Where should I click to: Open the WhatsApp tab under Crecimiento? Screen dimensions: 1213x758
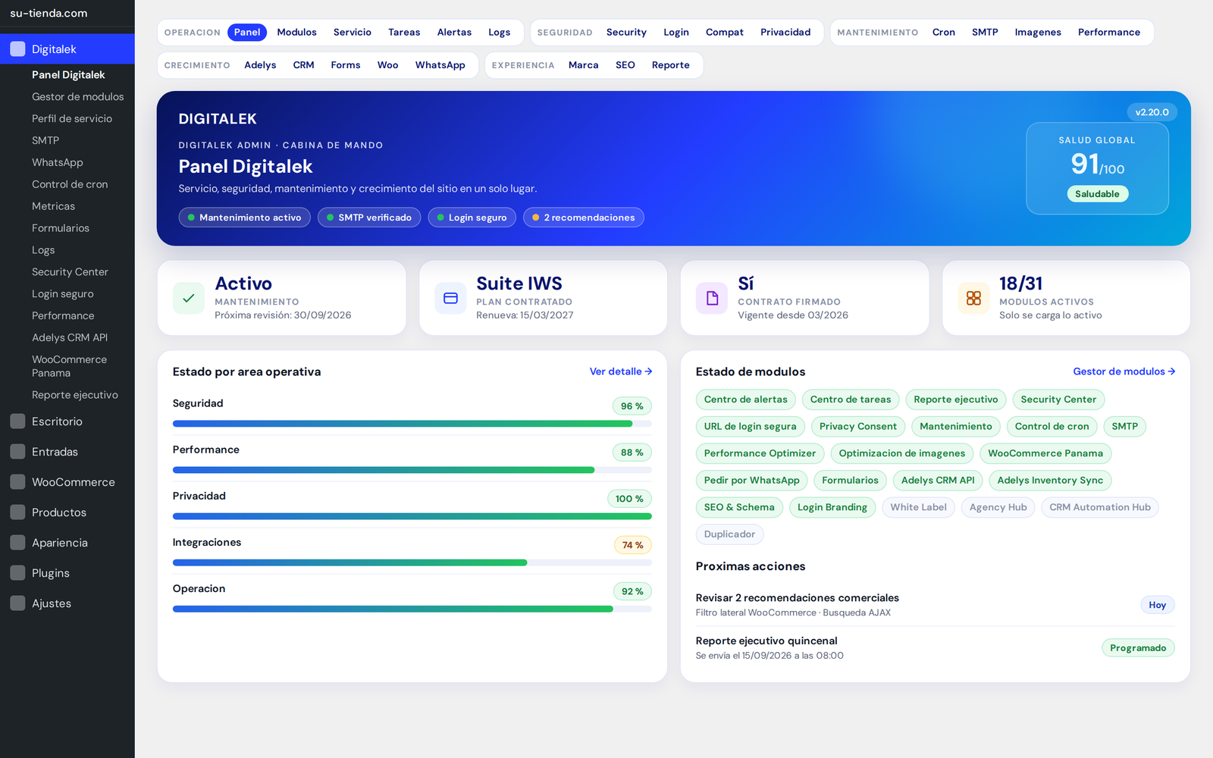coord(440,65)
